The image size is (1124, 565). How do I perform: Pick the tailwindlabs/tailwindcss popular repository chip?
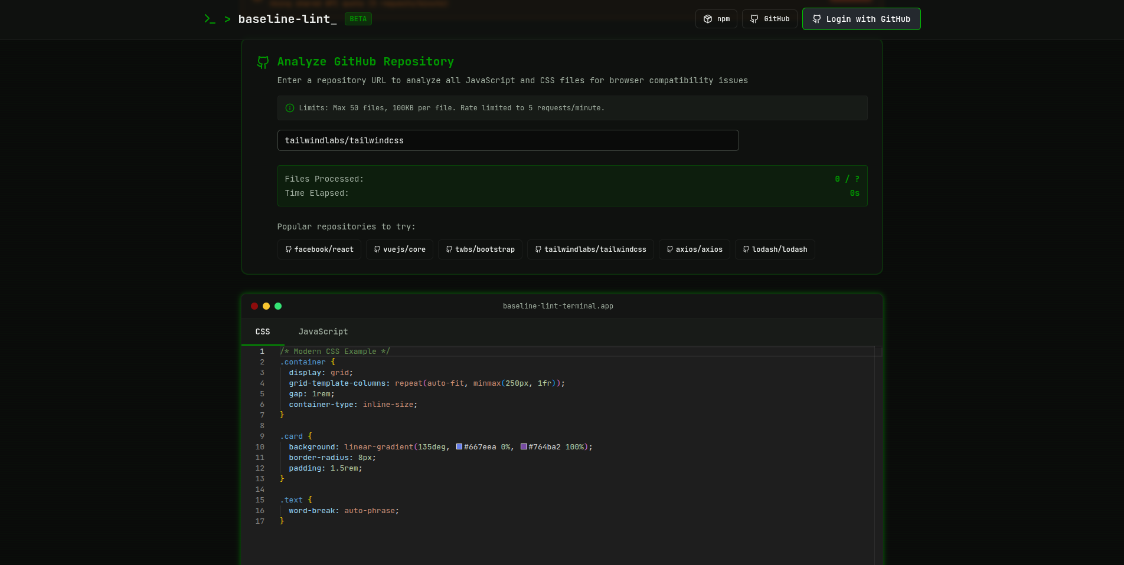(590, 249)
